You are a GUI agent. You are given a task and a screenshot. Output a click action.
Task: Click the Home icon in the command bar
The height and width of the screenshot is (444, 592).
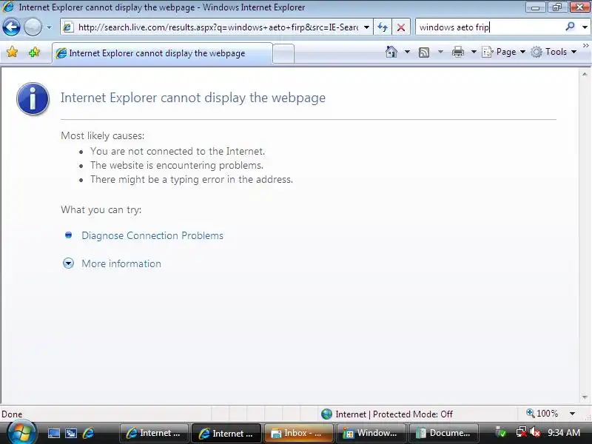click(x=391, y=52)
